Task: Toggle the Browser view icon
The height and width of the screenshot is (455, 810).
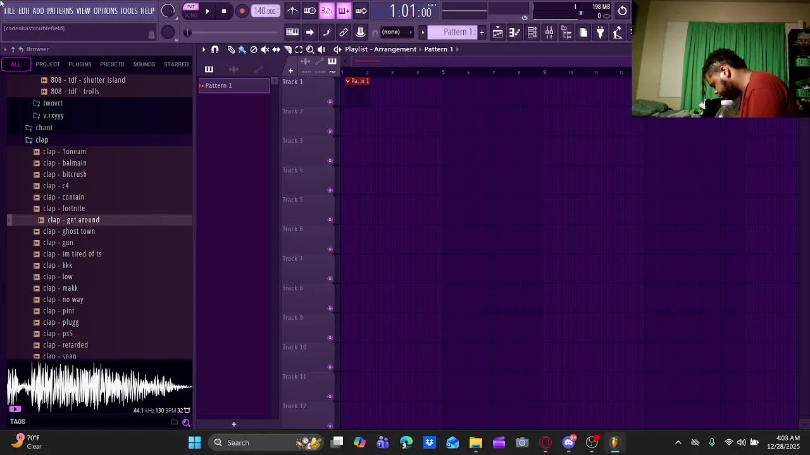Action: coord(566,32)
